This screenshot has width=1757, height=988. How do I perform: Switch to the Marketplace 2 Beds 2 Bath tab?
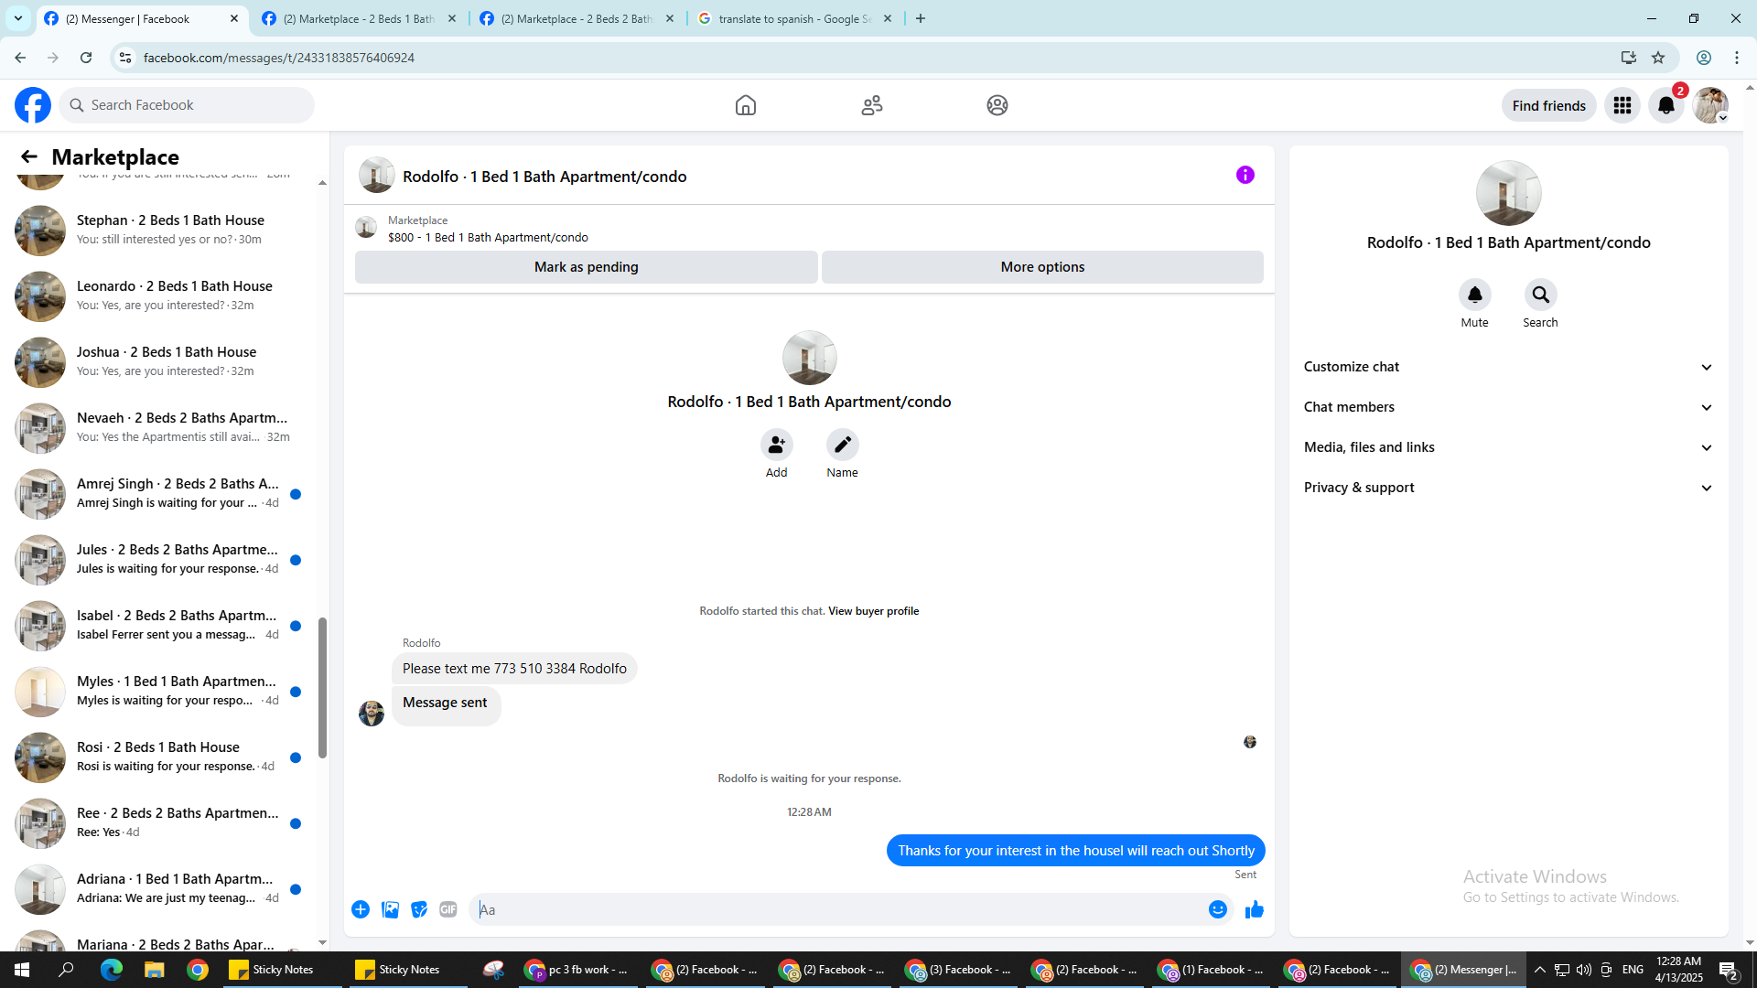tap(577, 18)
